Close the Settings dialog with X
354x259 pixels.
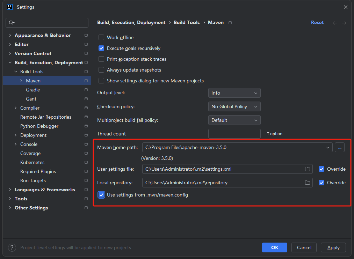[345, 7]
